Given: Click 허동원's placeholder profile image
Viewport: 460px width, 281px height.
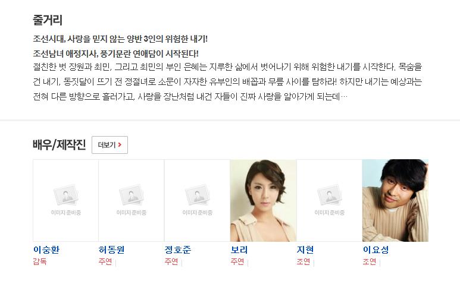Looking at the screenshot, I should point(132,200).
